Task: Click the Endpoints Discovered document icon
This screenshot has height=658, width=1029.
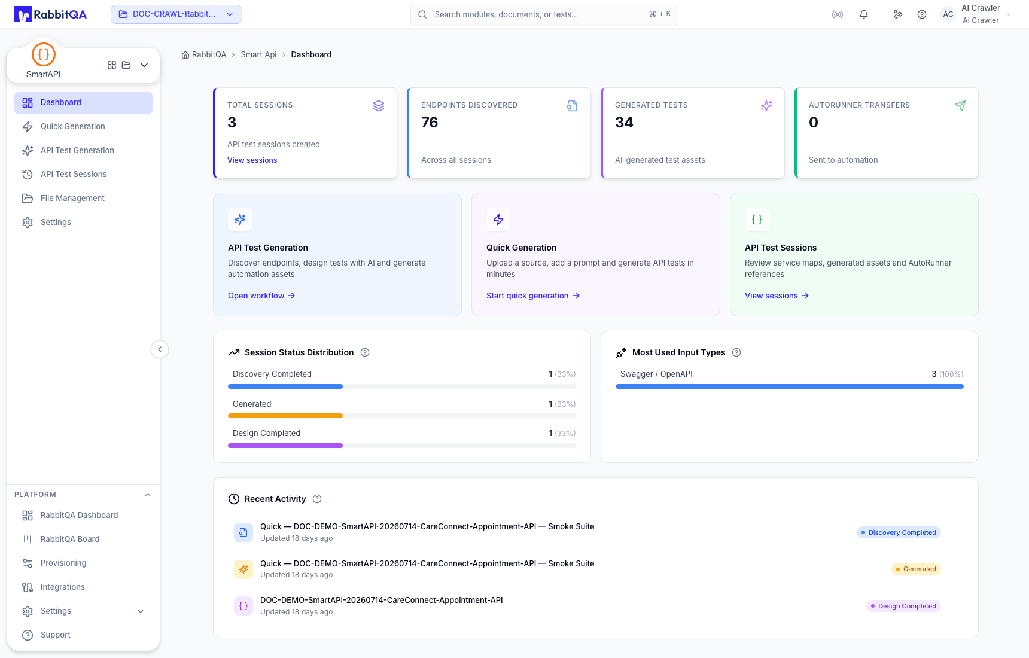Action: [x=573, y=106]
